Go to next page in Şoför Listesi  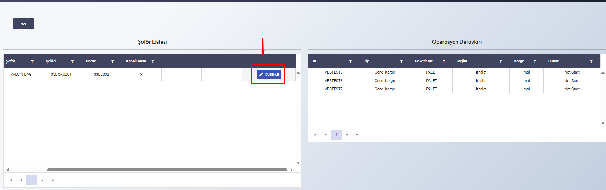pos(42,180)
